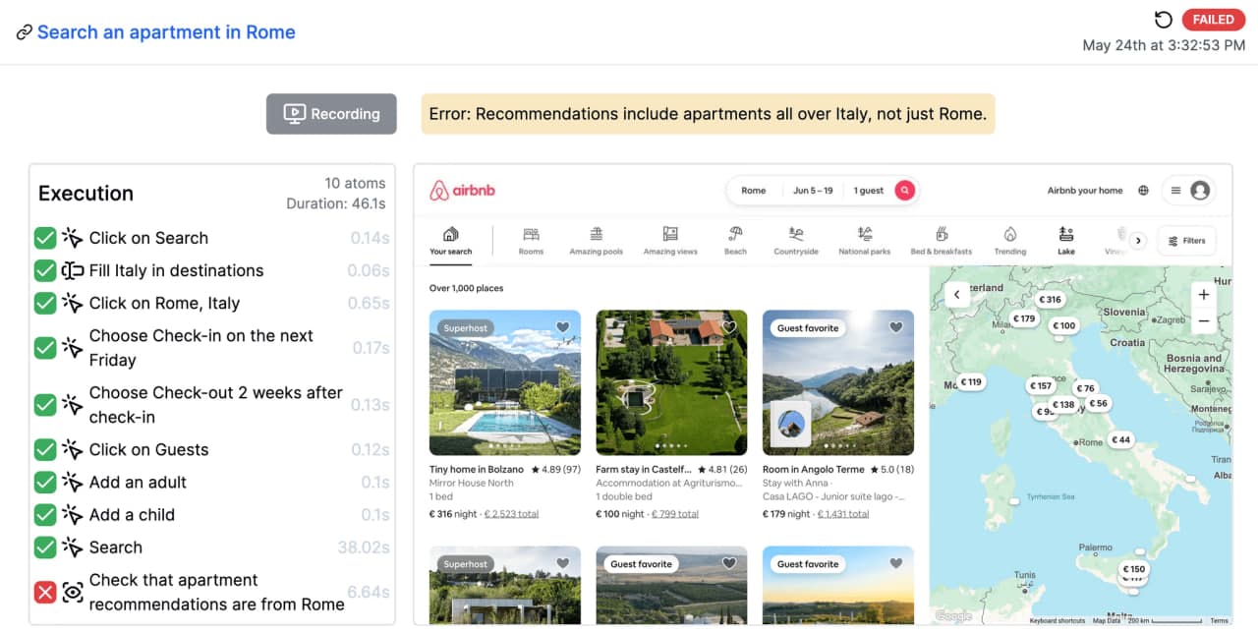Zoom out on the map with minus

pyautogui.click(x=1204, y=320)
